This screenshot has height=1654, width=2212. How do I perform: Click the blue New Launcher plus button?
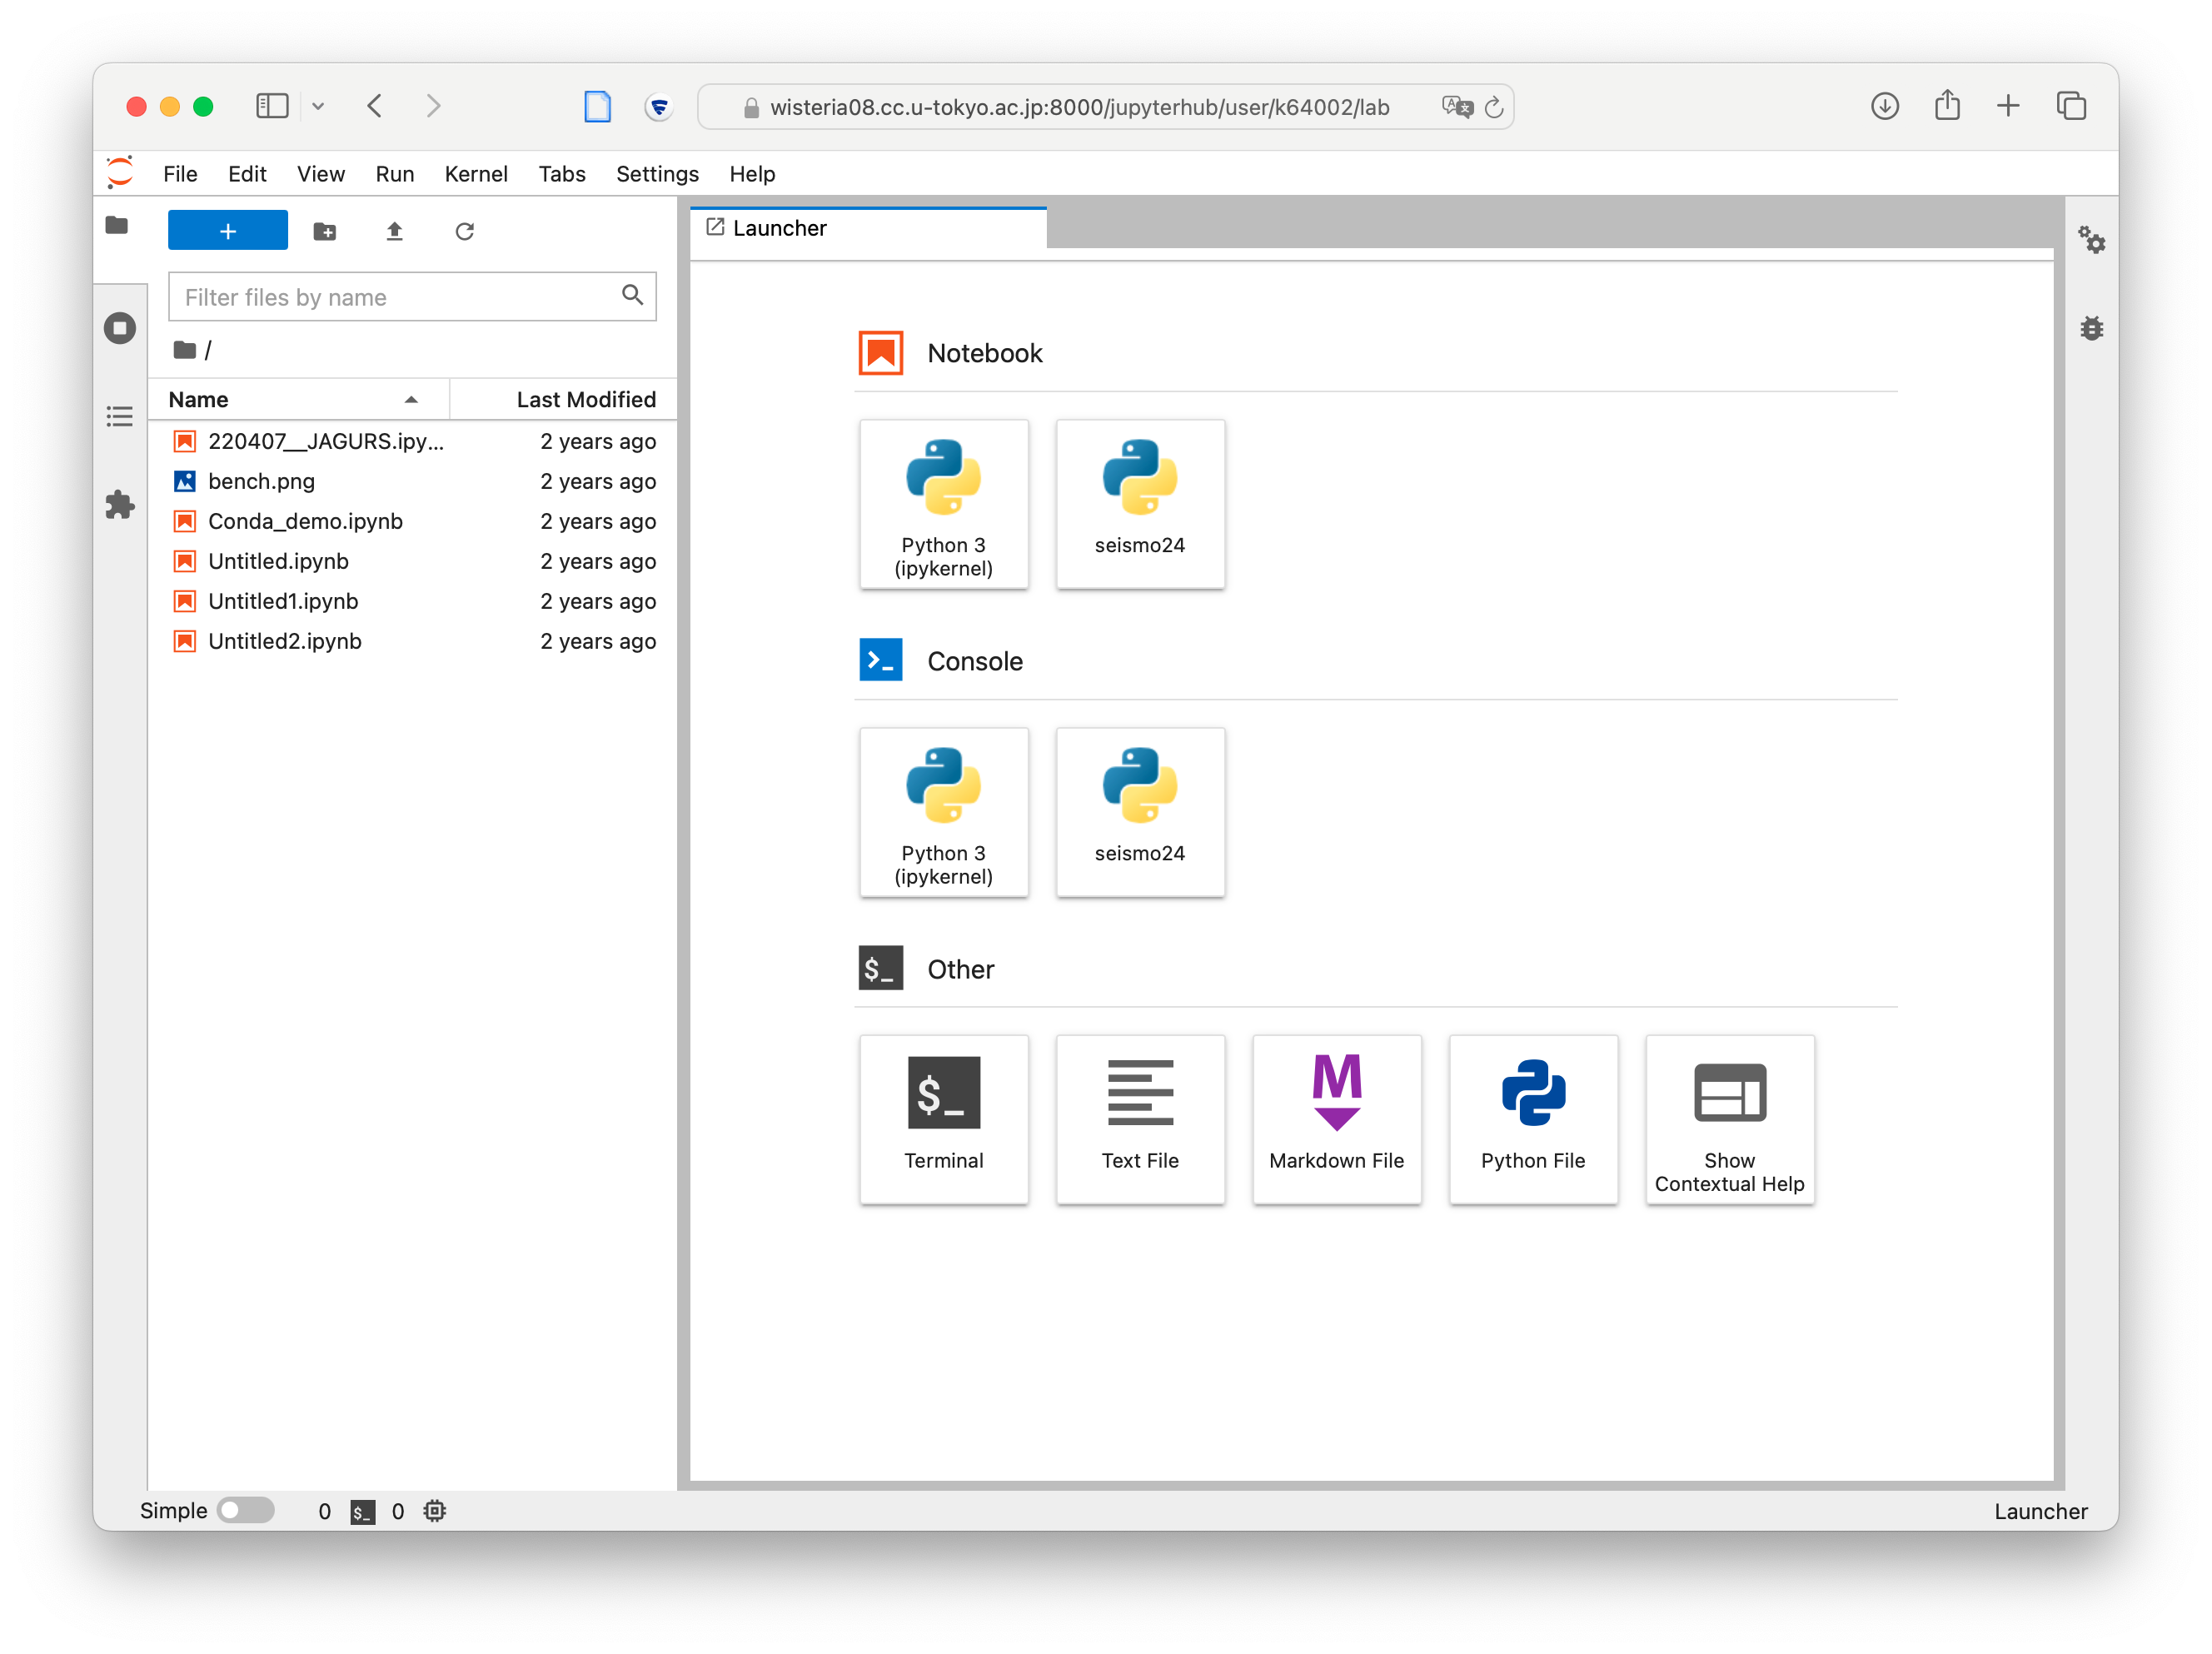click(228, 231)
